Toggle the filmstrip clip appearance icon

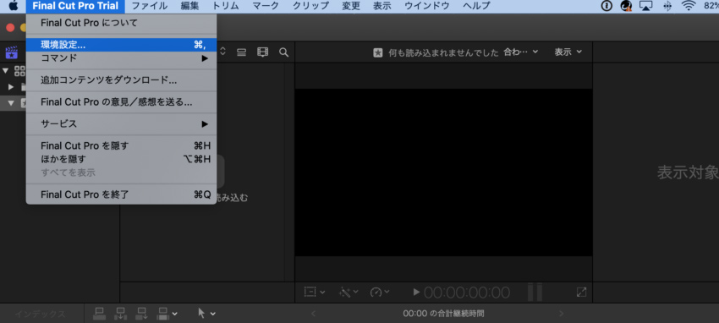[x=262, y=52]
